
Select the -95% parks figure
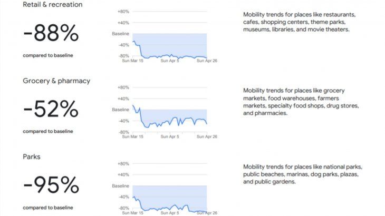click(51, 185)
